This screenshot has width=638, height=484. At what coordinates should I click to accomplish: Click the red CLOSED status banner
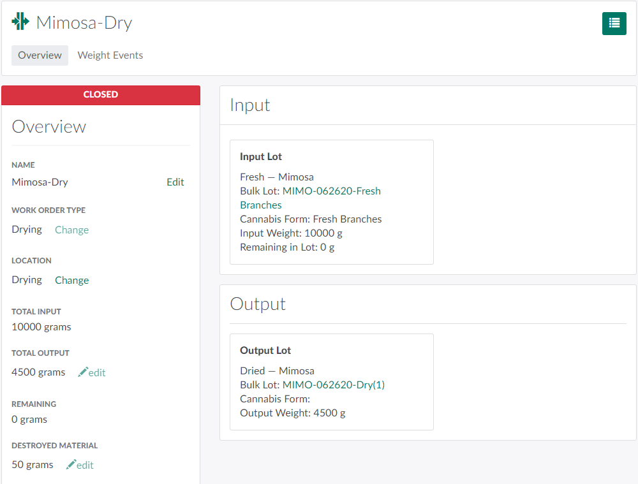(x=101, y=95)
